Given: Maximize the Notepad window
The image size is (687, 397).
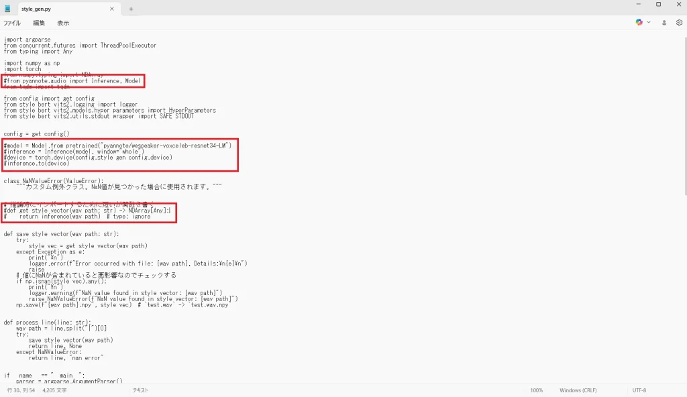Looking at the screenshot, I should pos(658,5).
